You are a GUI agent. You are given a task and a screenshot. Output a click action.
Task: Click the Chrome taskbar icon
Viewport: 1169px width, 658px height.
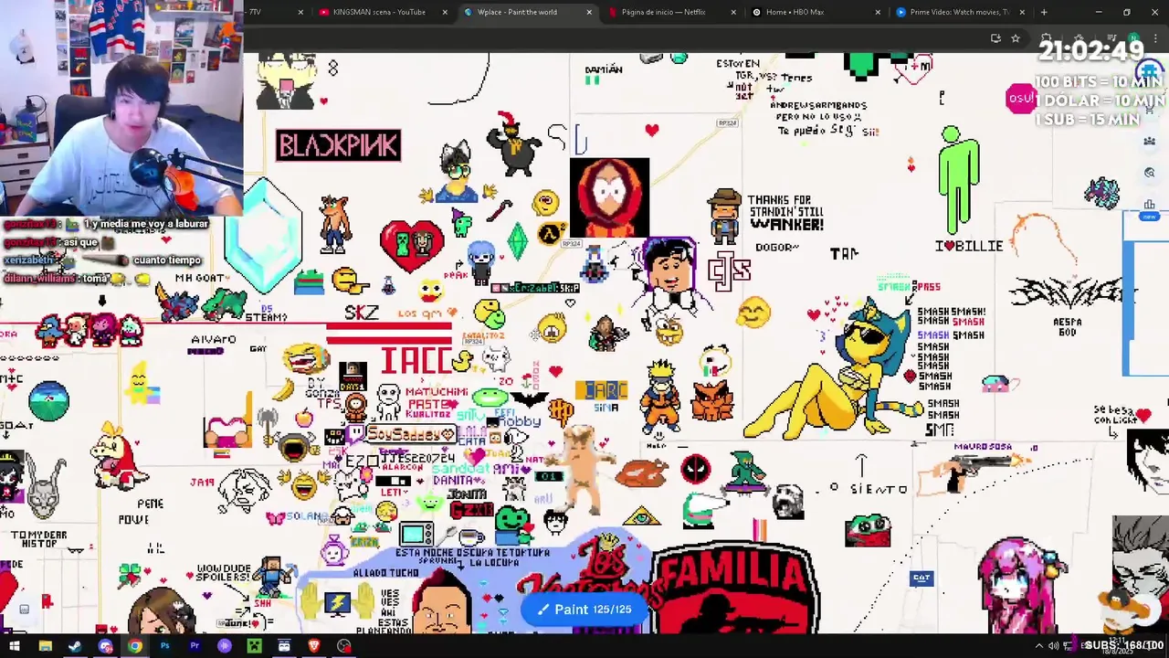pyautogui.click(x=135, y=646)
